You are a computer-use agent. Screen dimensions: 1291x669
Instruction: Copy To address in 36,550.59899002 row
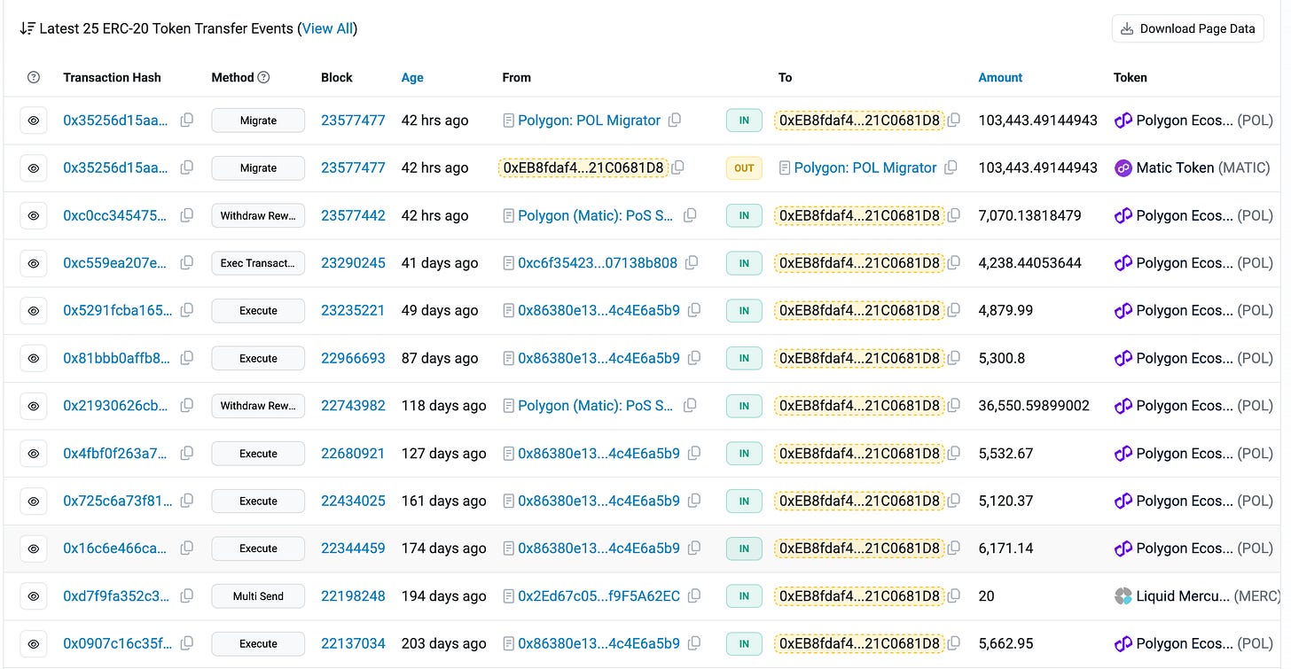coord(954,406)
